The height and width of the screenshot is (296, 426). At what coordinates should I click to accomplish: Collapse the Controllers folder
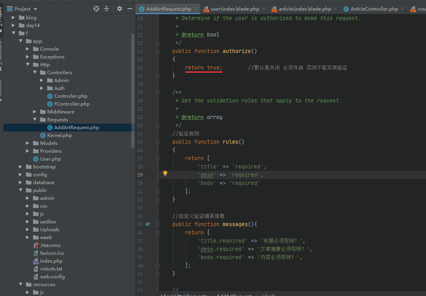[35, 72]
